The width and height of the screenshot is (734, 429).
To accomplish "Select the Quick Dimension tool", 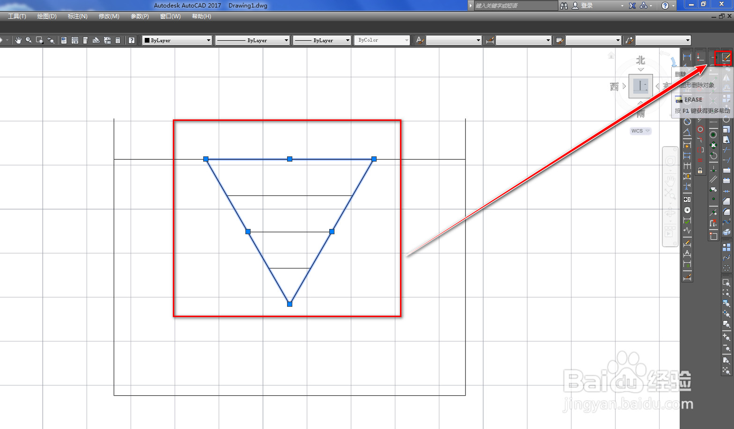I will [x=687, y=146].
